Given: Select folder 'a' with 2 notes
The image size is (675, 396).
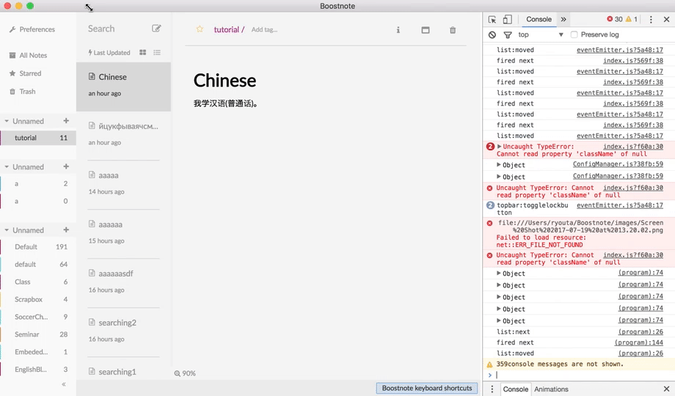Looking at the screenshot, I should tap(38, 184).
